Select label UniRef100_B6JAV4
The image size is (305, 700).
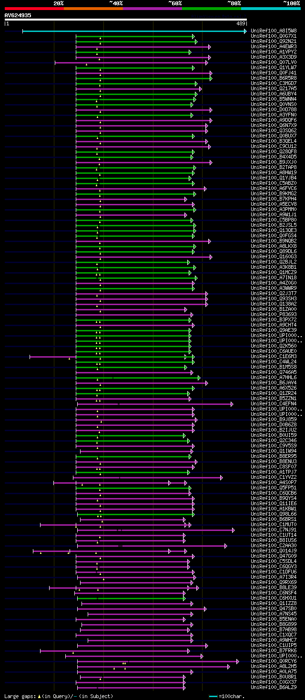coord(274,383)
